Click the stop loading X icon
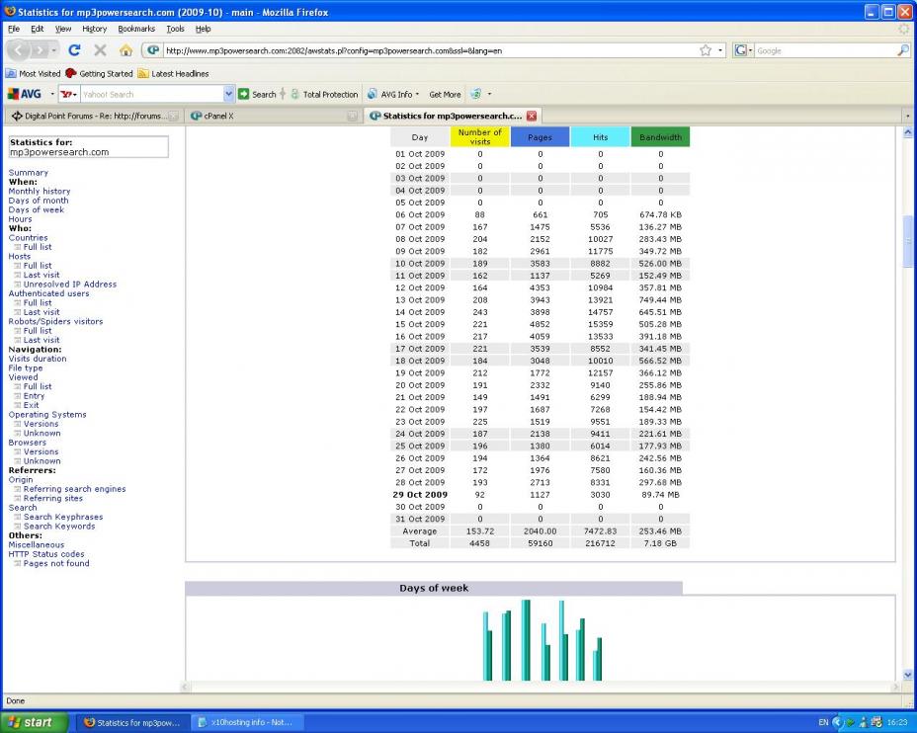 100,50
